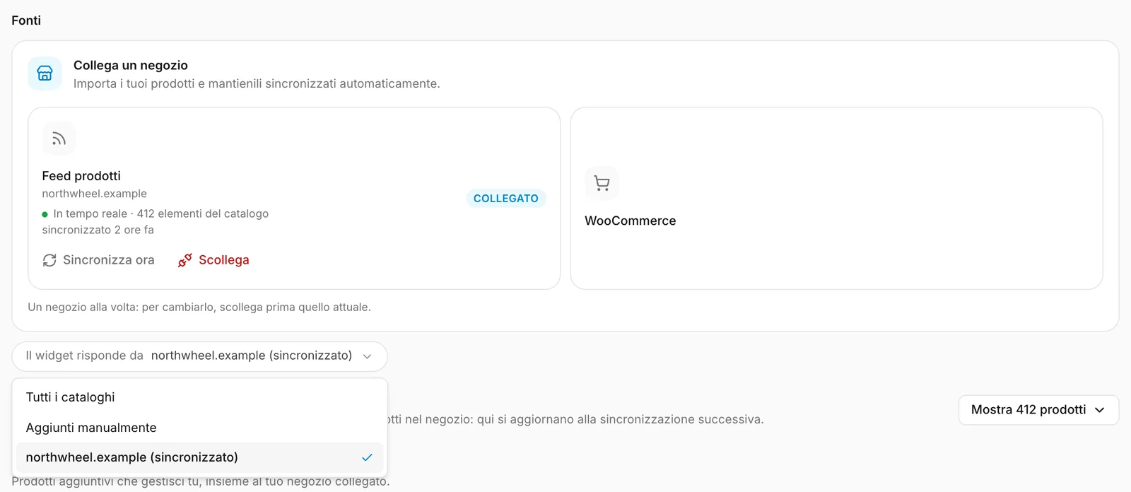Click the 'Un negozio alla volta' note

click(199, 307)
